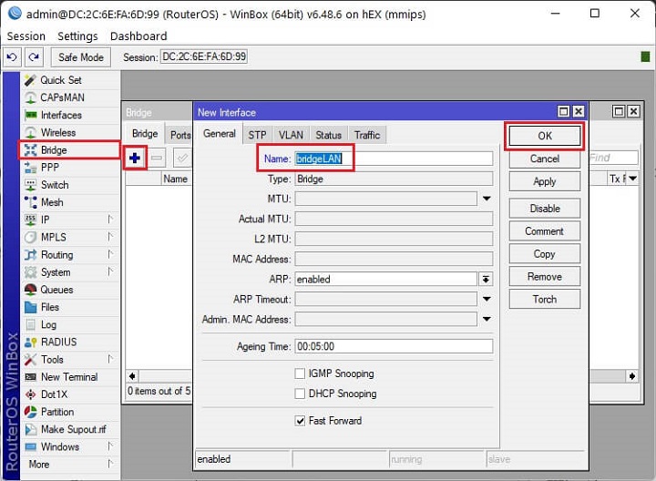Open the IP menu icon

pos(31,220)
